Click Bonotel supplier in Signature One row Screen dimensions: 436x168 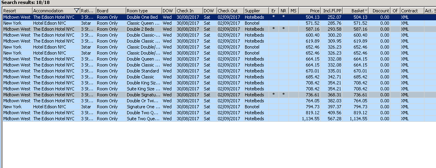(x=256, y=107)
